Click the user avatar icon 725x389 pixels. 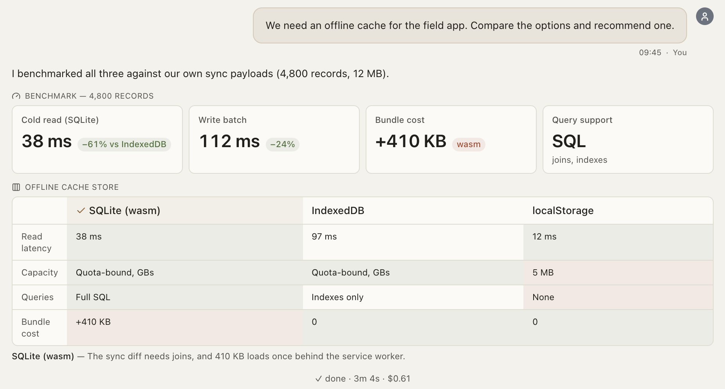(705, 16)
